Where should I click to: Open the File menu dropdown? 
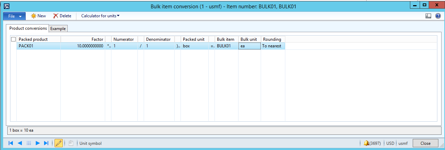pyautogui.click(x=15, y=16)
